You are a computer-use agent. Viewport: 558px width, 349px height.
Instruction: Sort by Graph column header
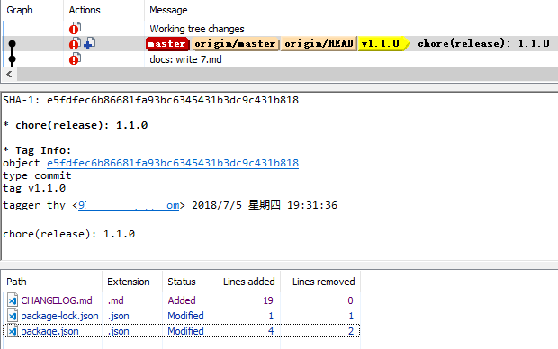20,10
